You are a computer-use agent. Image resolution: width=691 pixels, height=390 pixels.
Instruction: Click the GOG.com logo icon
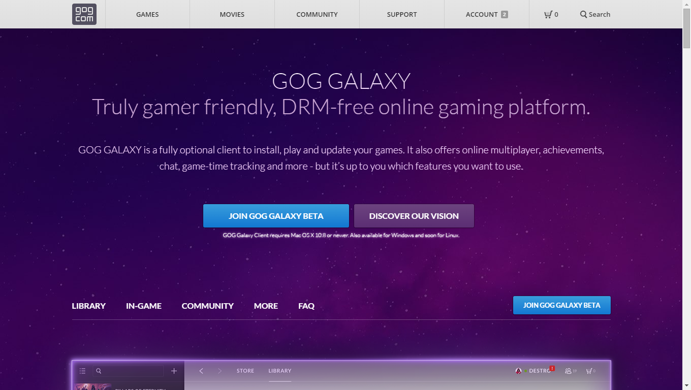pyautogui.click(x=84, y=14)
